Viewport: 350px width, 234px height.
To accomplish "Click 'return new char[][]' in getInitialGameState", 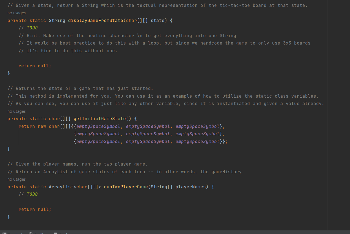I will (45, 126).
